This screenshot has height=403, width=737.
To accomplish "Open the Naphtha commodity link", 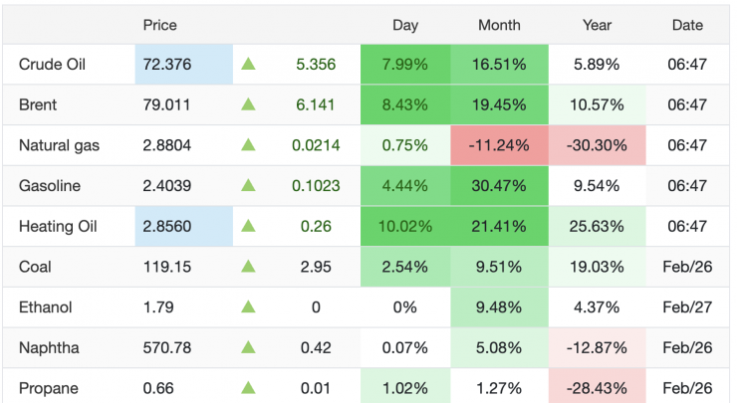I will (48, 347).
